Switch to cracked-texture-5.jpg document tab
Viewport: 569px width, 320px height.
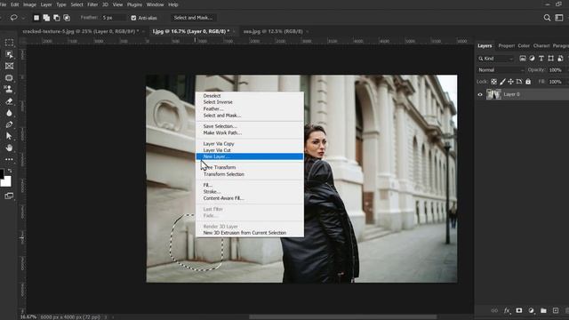click(x=81, y=32)
